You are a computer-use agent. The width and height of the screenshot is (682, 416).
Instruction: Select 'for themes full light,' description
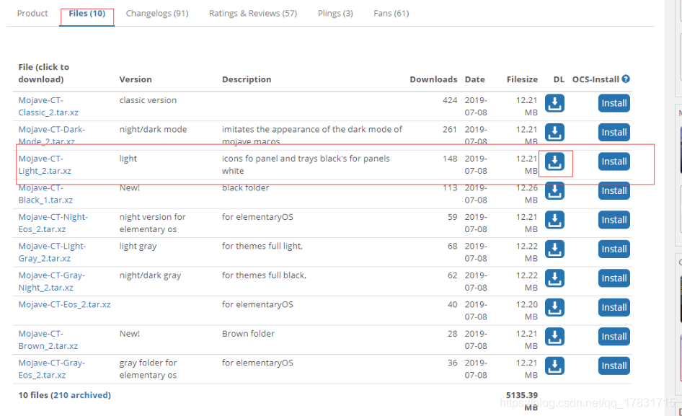[262, 246]
